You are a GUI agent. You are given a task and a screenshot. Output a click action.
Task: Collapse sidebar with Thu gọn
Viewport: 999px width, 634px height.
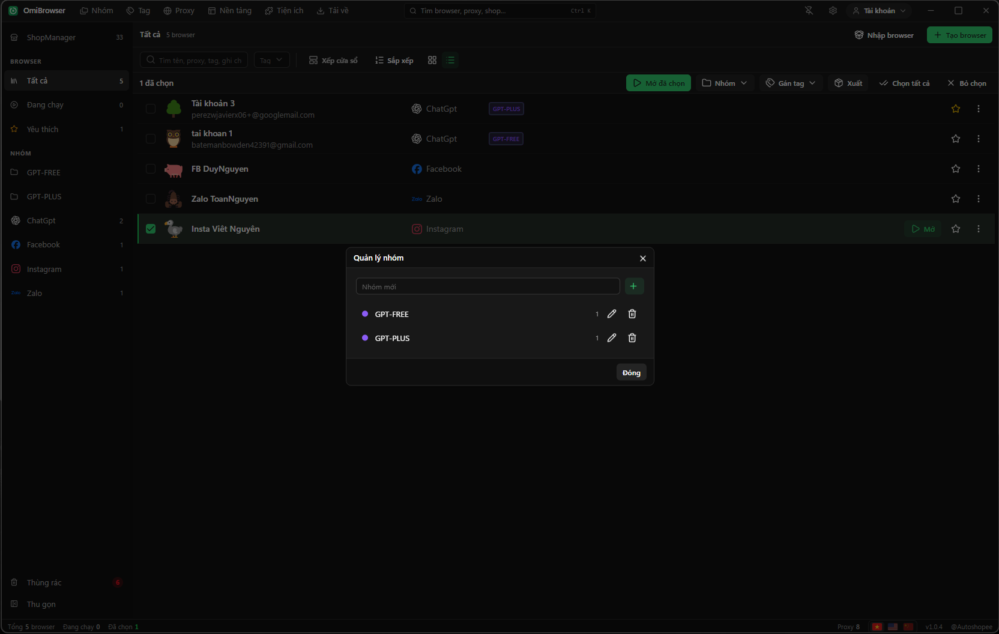click(66, 604)
